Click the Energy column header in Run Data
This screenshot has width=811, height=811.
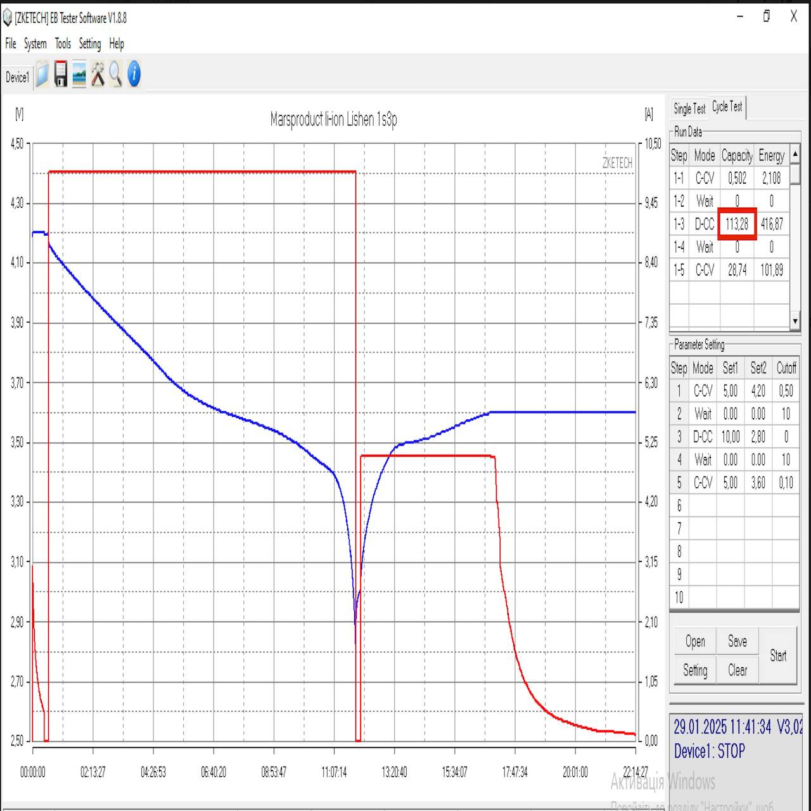[x=772, y=156]
